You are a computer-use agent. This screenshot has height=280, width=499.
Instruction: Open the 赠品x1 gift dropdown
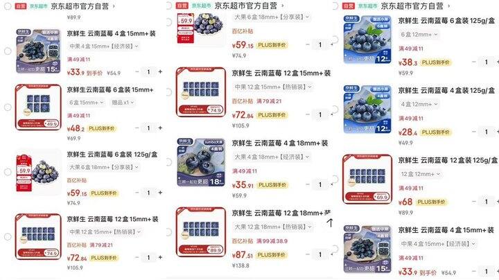tap(123, 103)
